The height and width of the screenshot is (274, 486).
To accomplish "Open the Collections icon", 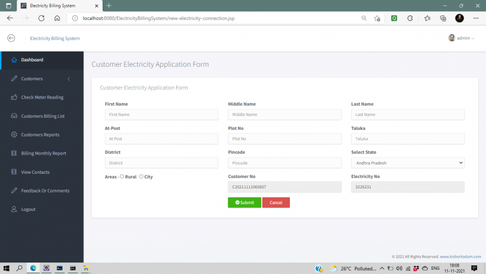I will 443,18.
